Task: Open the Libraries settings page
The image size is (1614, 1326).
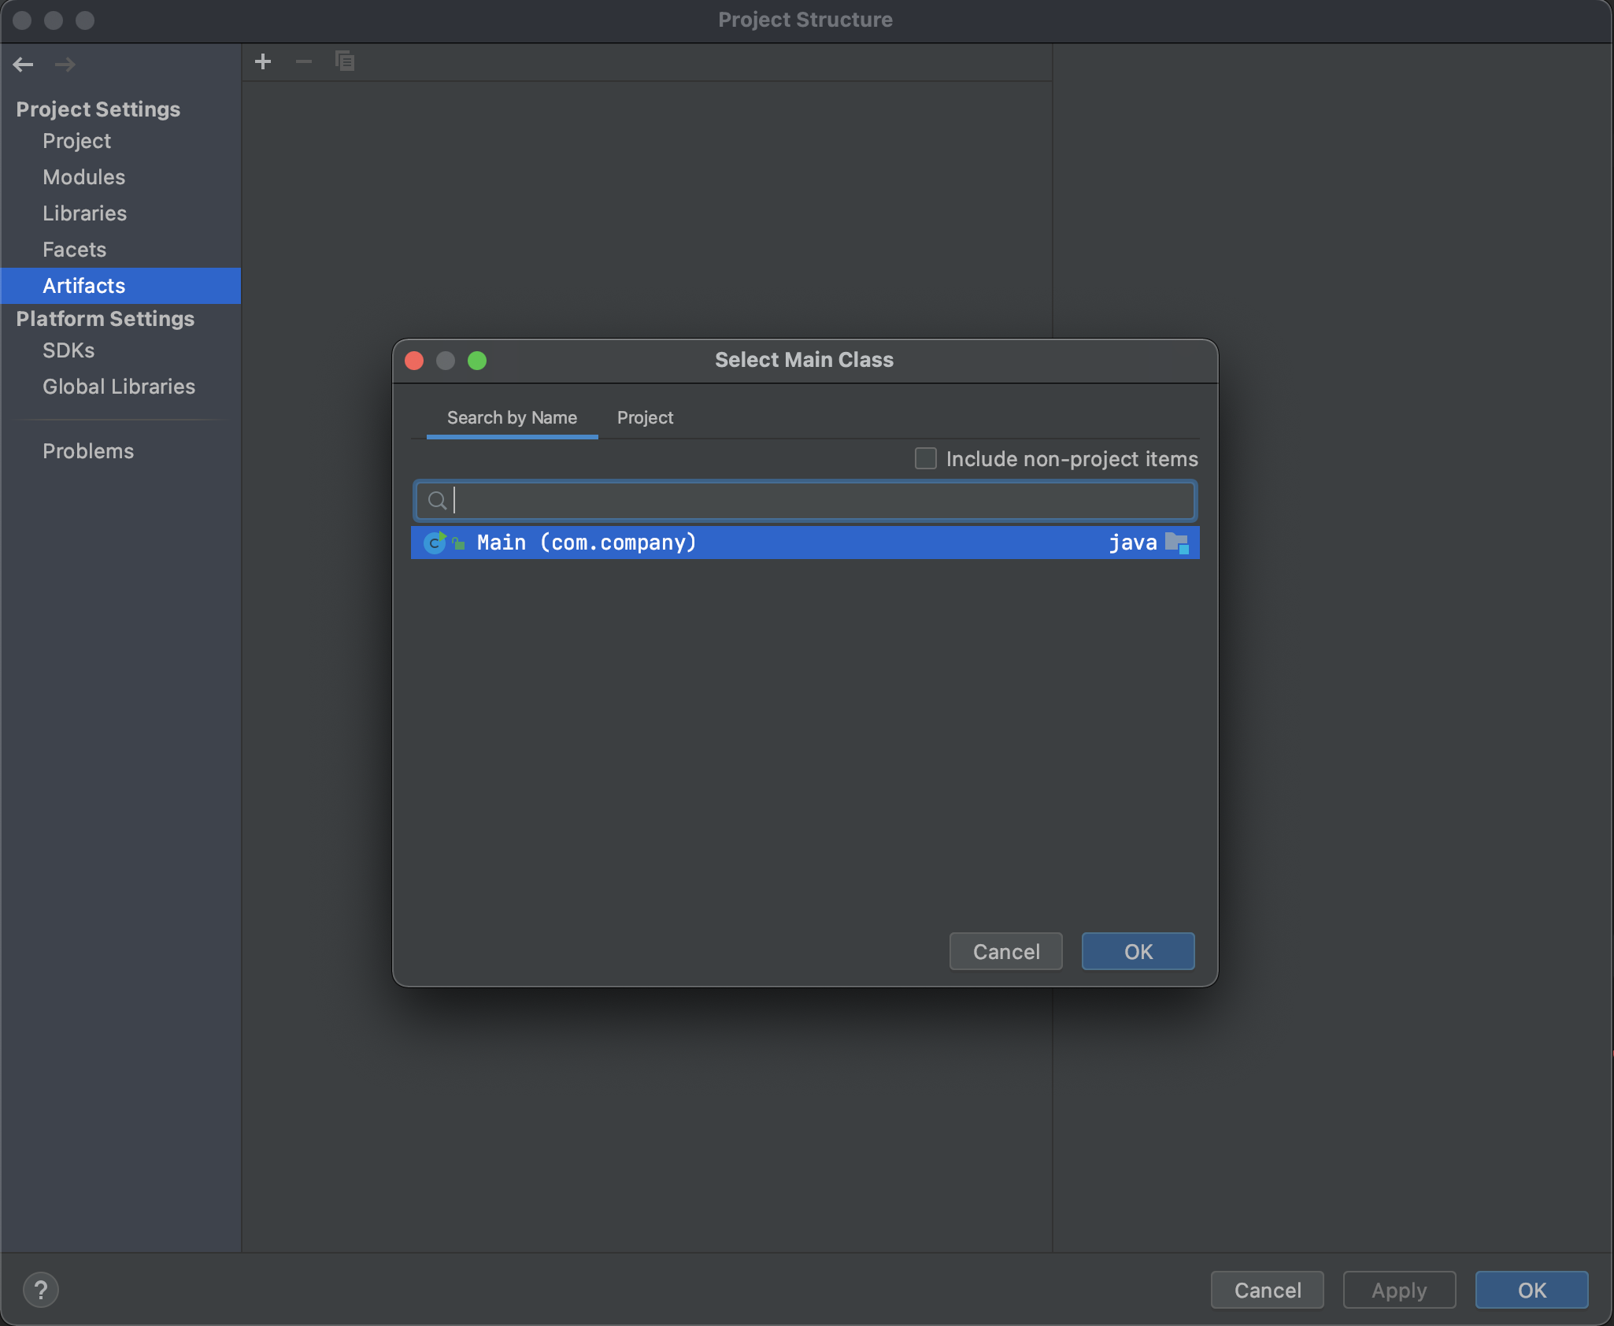Action: click(84, 213)
